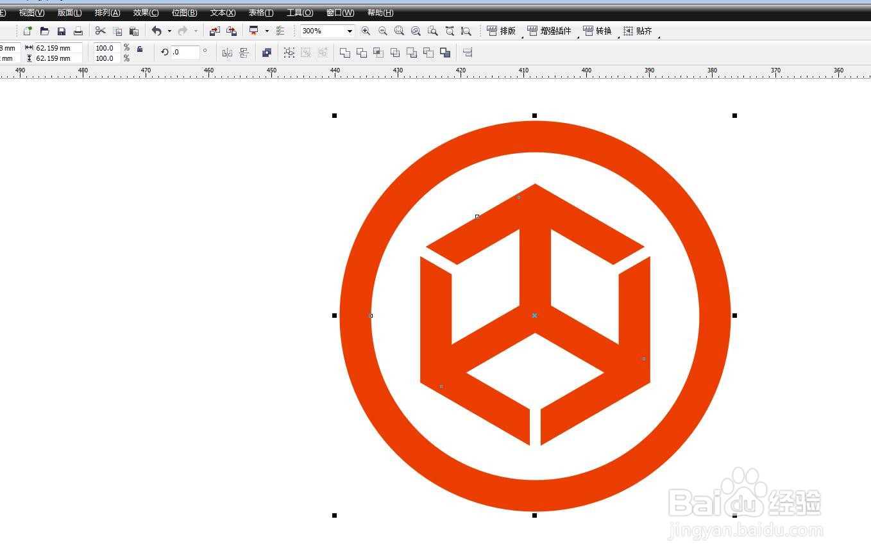This screenshot has height=560, width=871.
Task: Click the greyed Ungroup All icon
Action: (x=323, y=53)
